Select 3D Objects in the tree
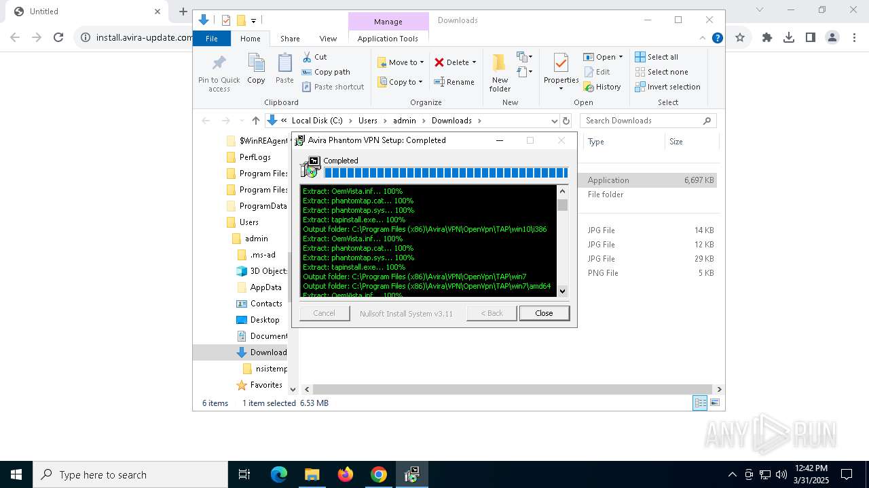The image size is (869, 488). point(263,271)
